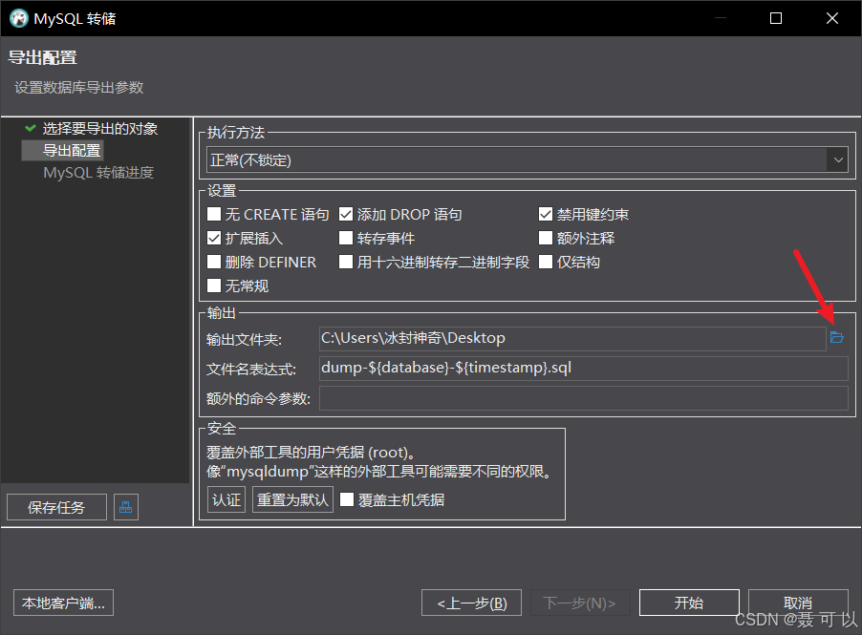Click the 本地客户端... button
This screenshot has width=862, height=635.
click(63, 603)
